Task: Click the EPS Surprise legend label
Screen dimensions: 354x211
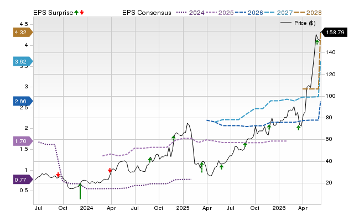Action: point(53,13)
